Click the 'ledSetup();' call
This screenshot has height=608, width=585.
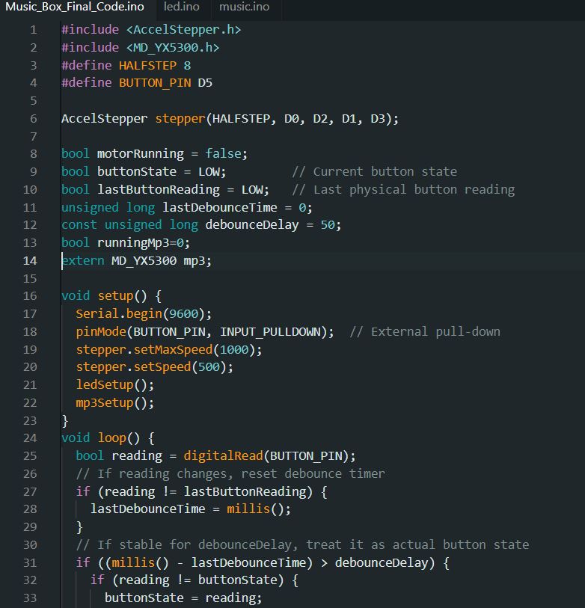[114, 385]
